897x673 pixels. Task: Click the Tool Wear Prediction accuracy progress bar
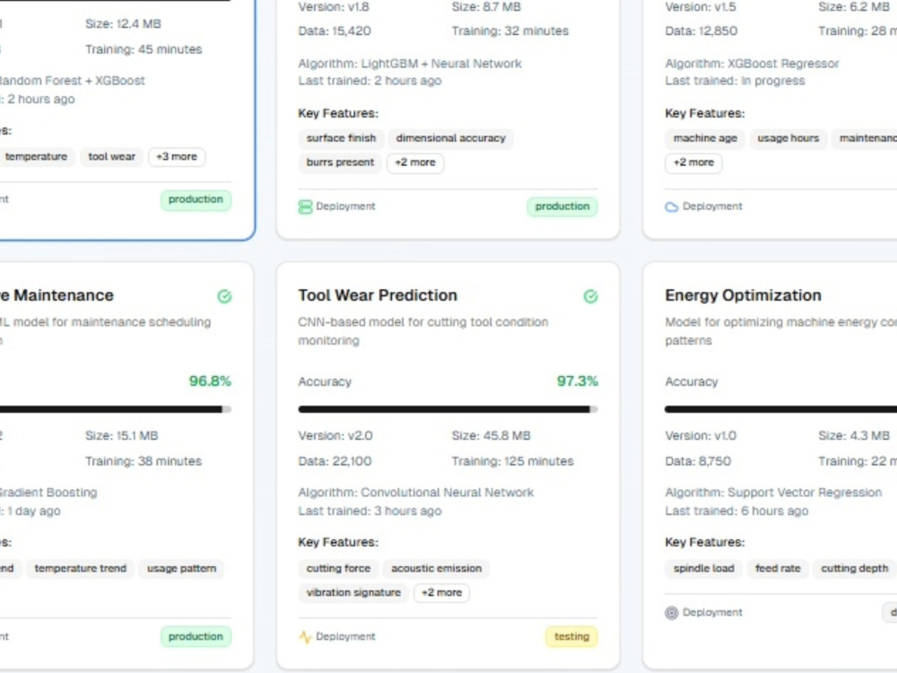(x=448, y=409)
